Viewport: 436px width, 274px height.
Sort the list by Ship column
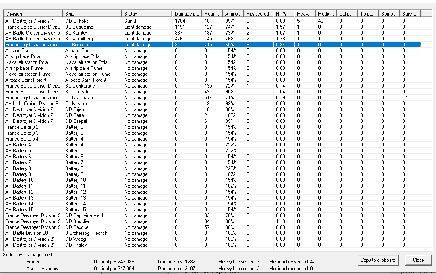pyautogui.click(x=92, y=14)
